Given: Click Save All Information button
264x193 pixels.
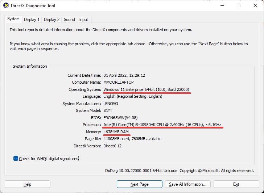Looking at the screenshot, I should tap(188, 184).
